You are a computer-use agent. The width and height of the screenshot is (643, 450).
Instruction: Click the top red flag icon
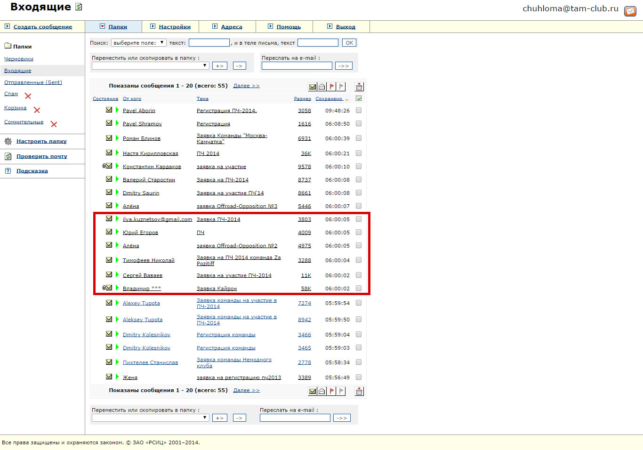332,87
